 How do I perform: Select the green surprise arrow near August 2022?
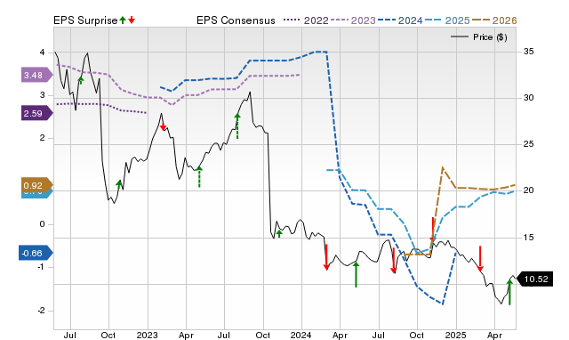pyautogui.click(x=81, y=80)
